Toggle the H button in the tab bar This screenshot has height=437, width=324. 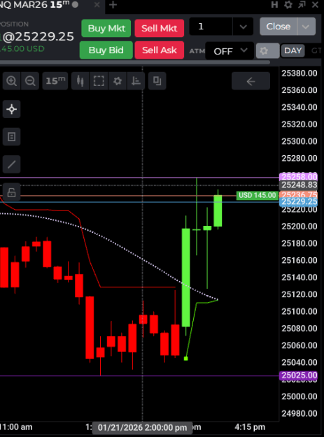point(274,5)
